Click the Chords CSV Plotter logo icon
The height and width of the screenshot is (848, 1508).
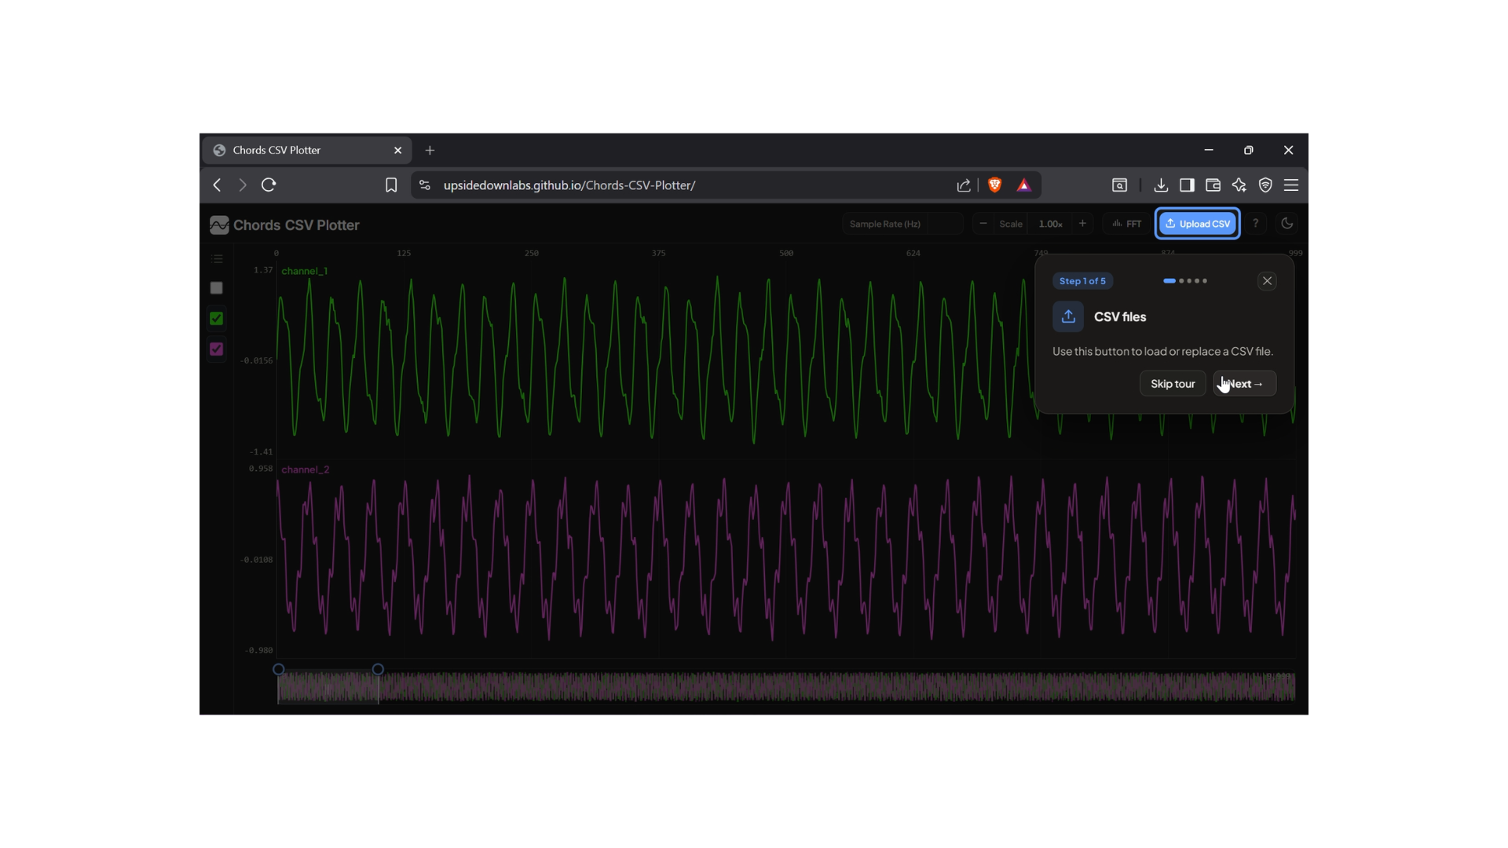pyautogui.click(x=219, y=225)
